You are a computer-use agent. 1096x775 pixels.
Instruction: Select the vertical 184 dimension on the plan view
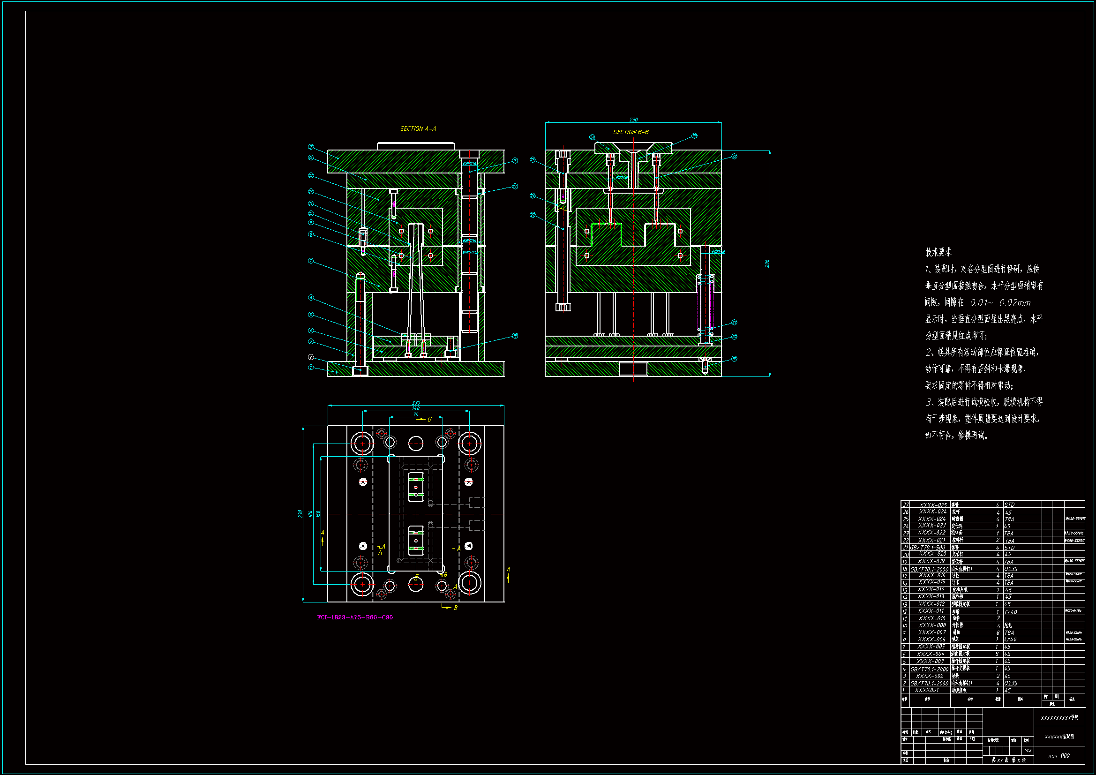tap(310, 514)
